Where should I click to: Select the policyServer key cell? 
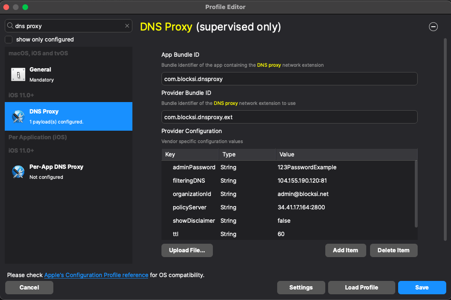click(x=190, y=207)
